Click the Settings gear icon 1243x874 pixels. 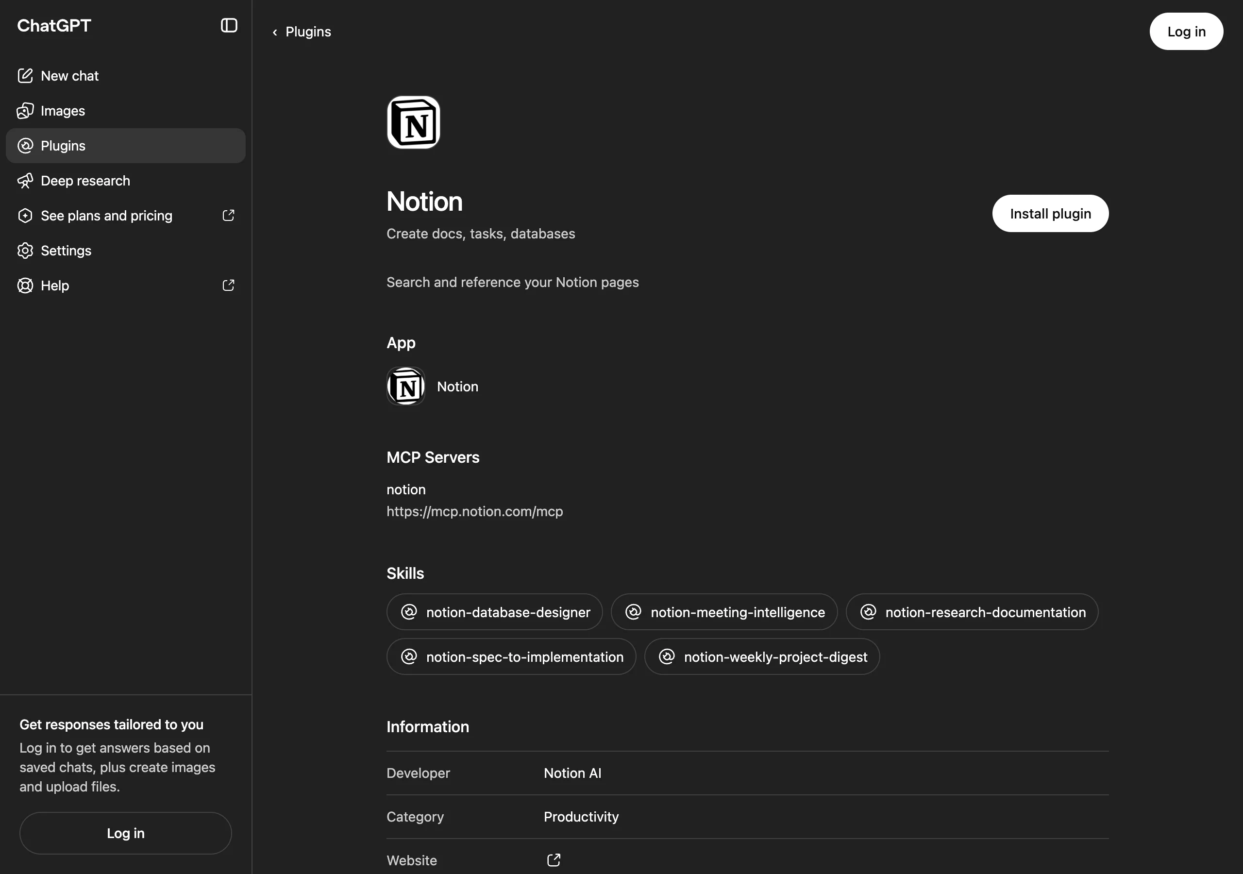[25, 251]
